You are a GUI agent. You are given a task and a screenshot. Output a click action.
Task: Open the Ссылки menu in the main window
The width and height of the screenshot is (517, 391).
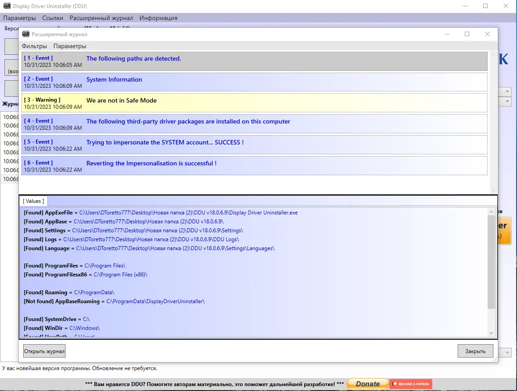click(53, 18)
